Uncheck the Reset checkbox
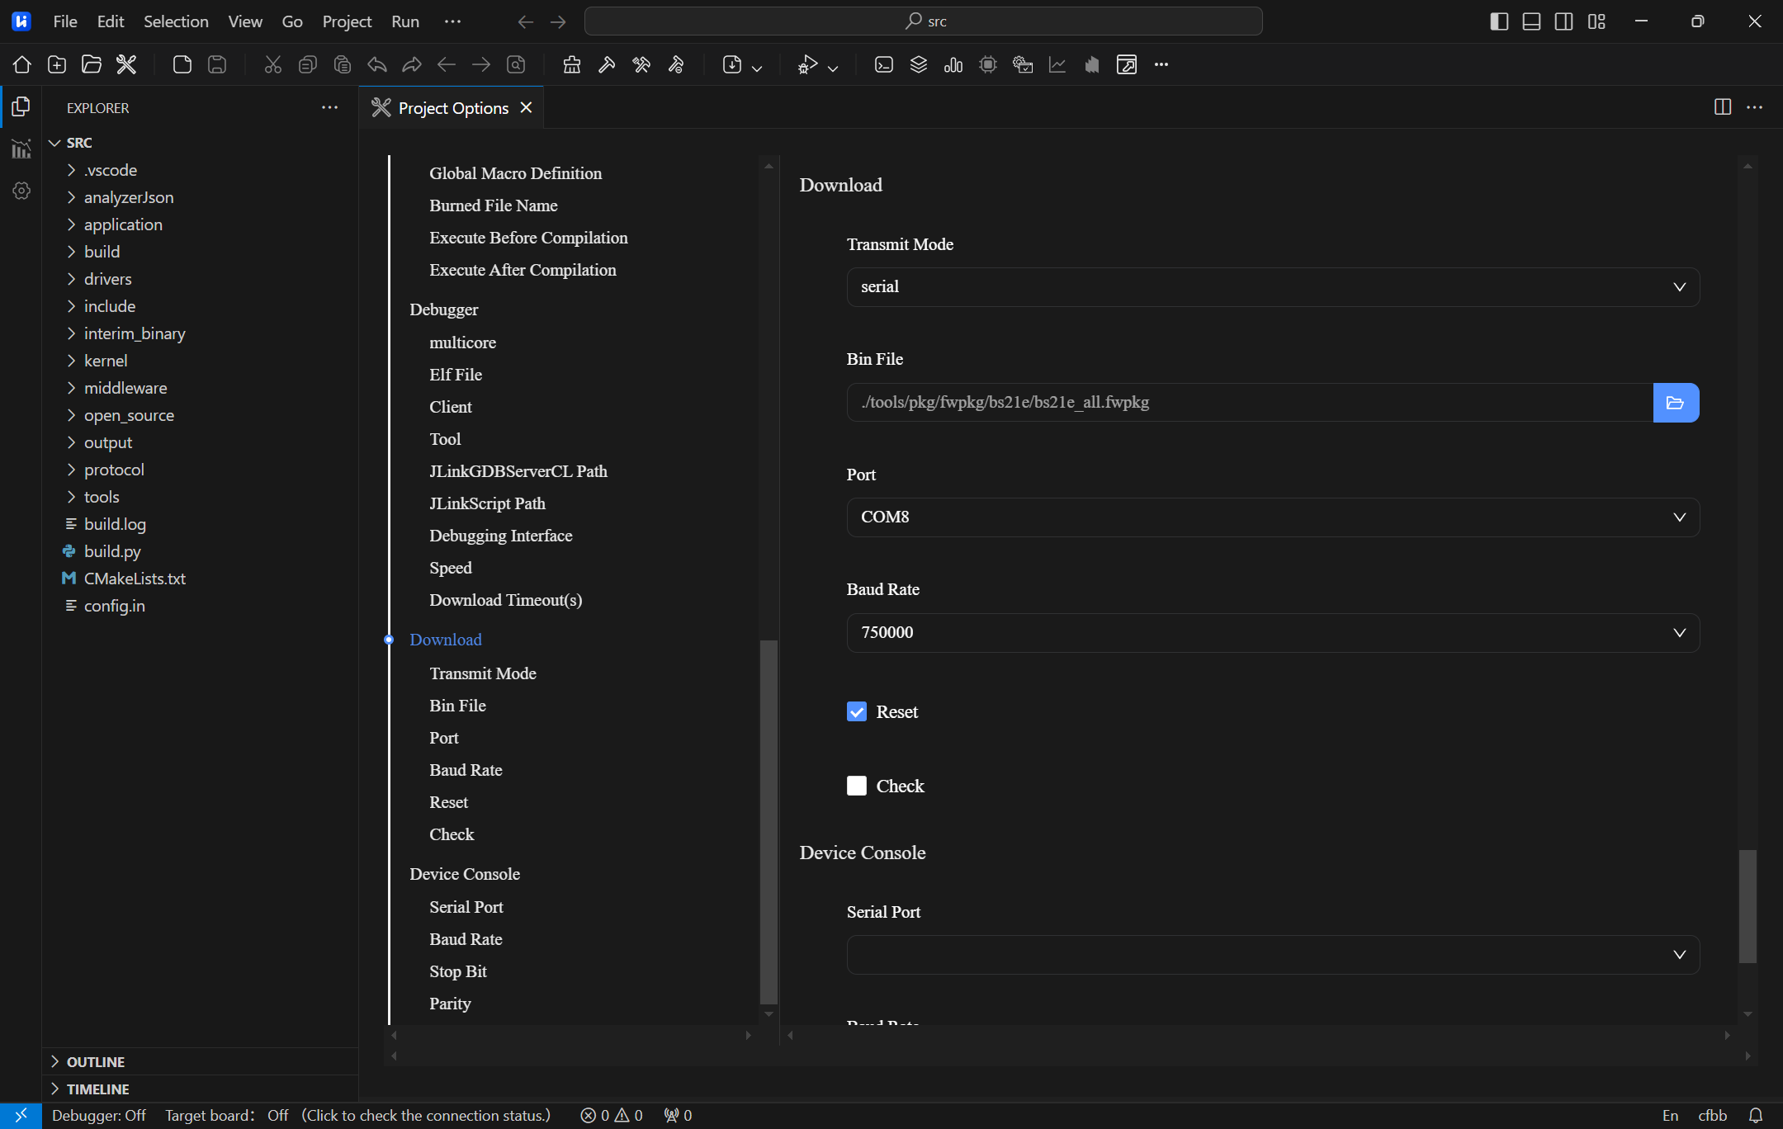 tap(857, 711)
